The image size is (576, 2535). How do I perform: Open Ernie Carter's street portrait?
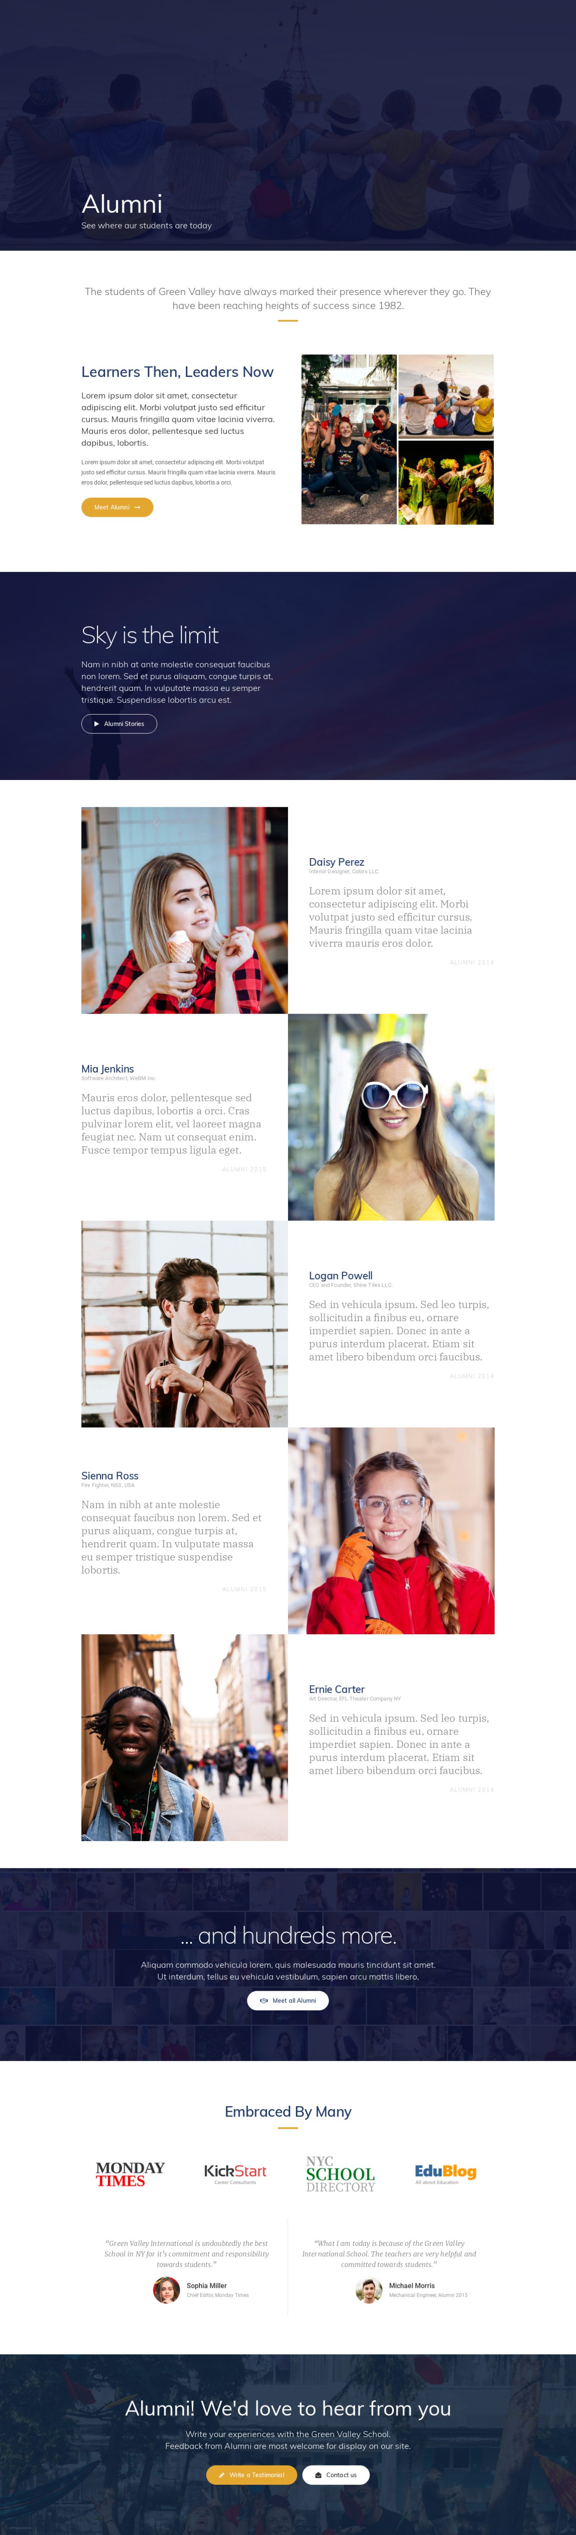coord(185,1737)
